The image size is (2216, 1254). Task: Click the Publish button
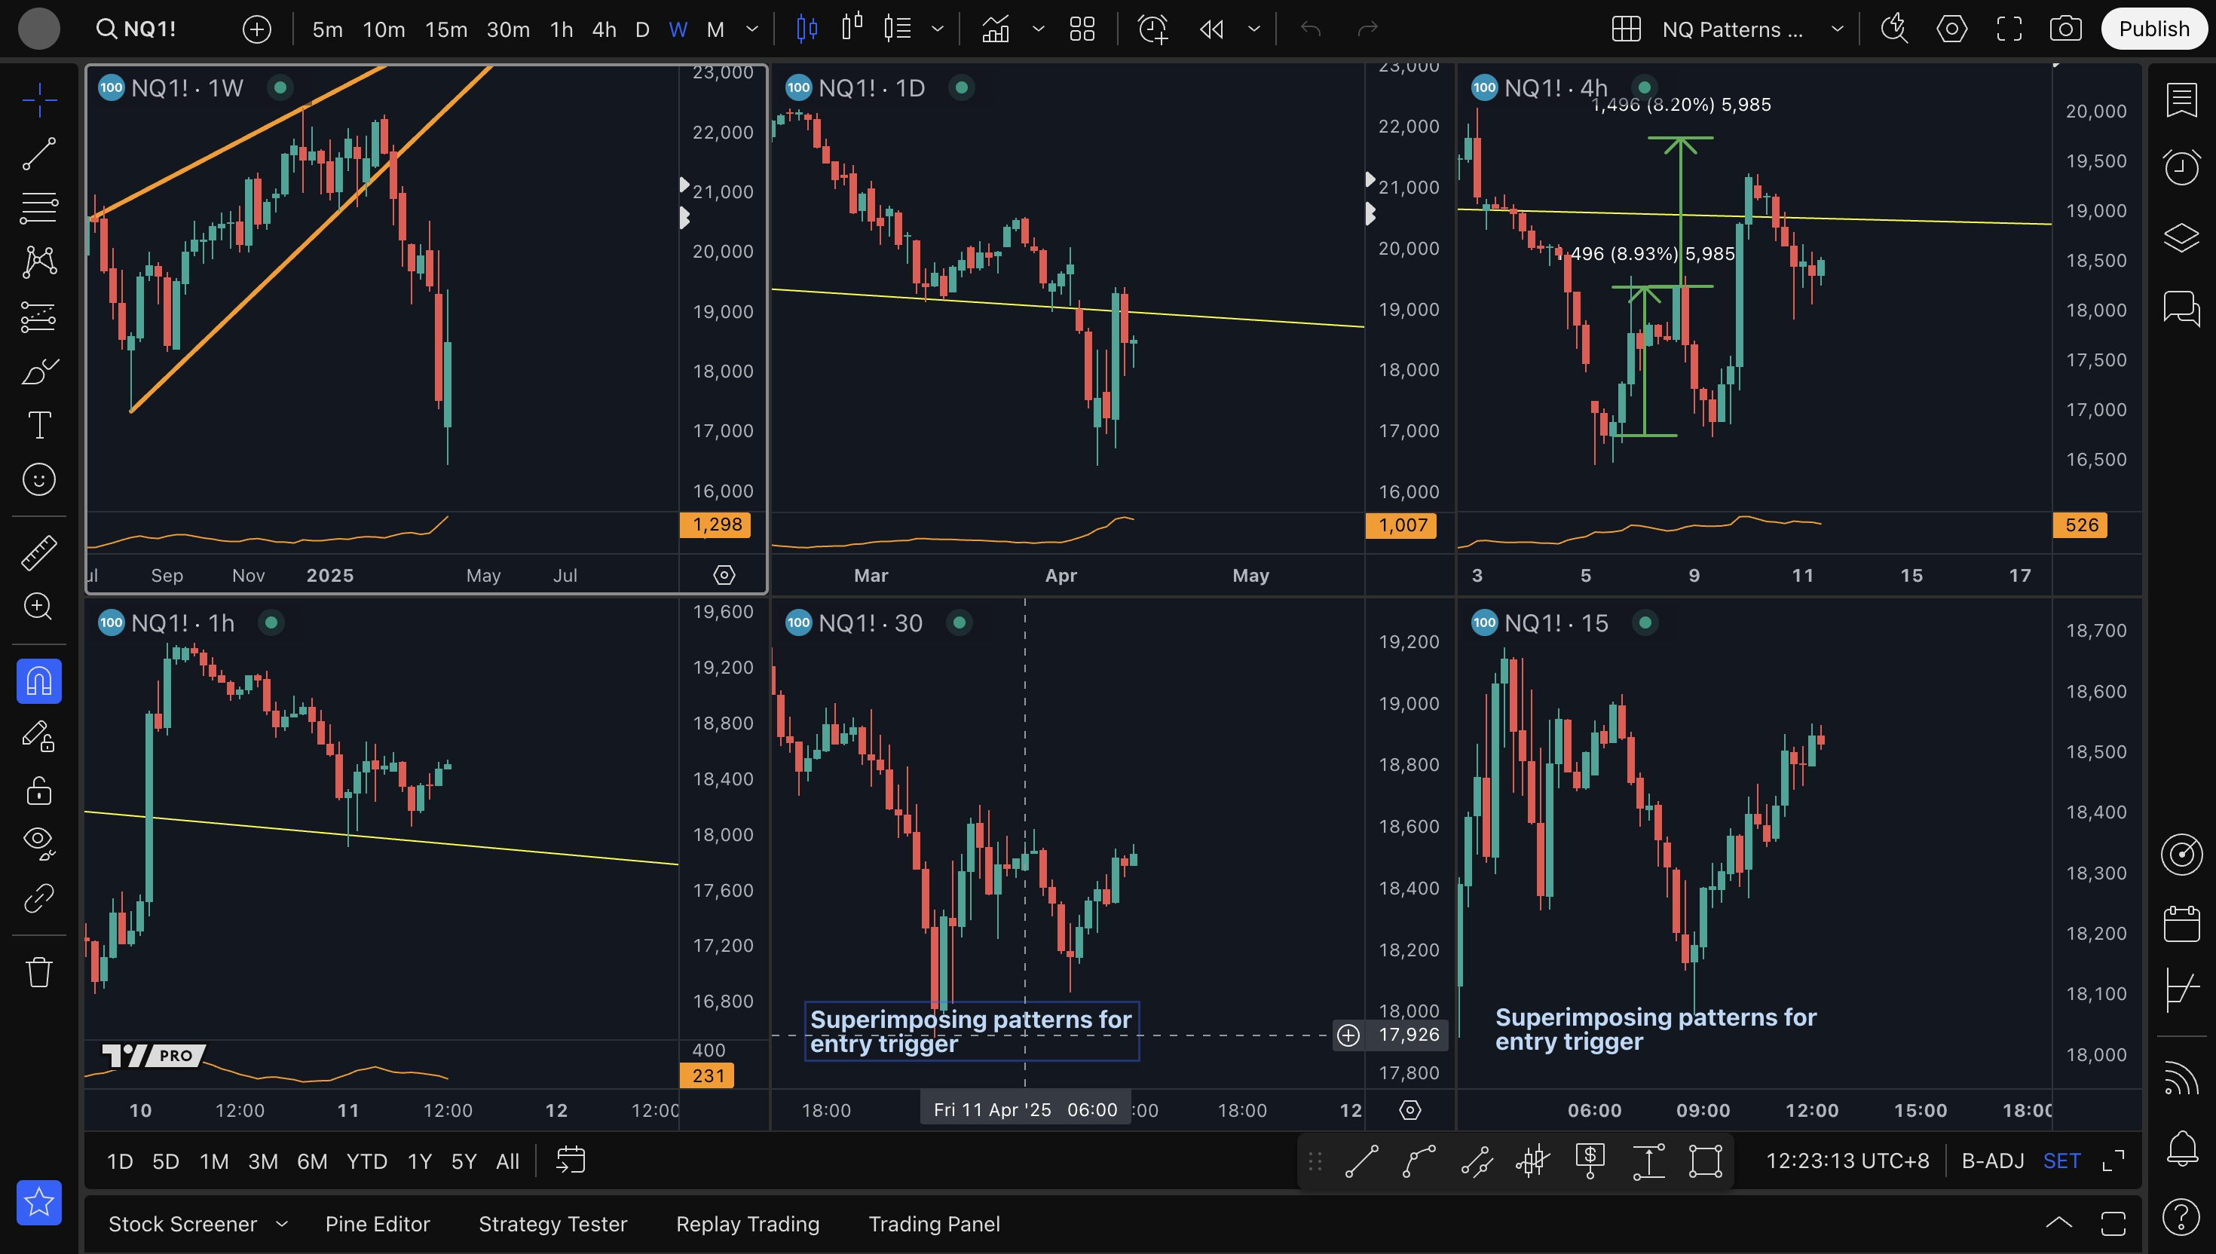tap(2153, 29)
